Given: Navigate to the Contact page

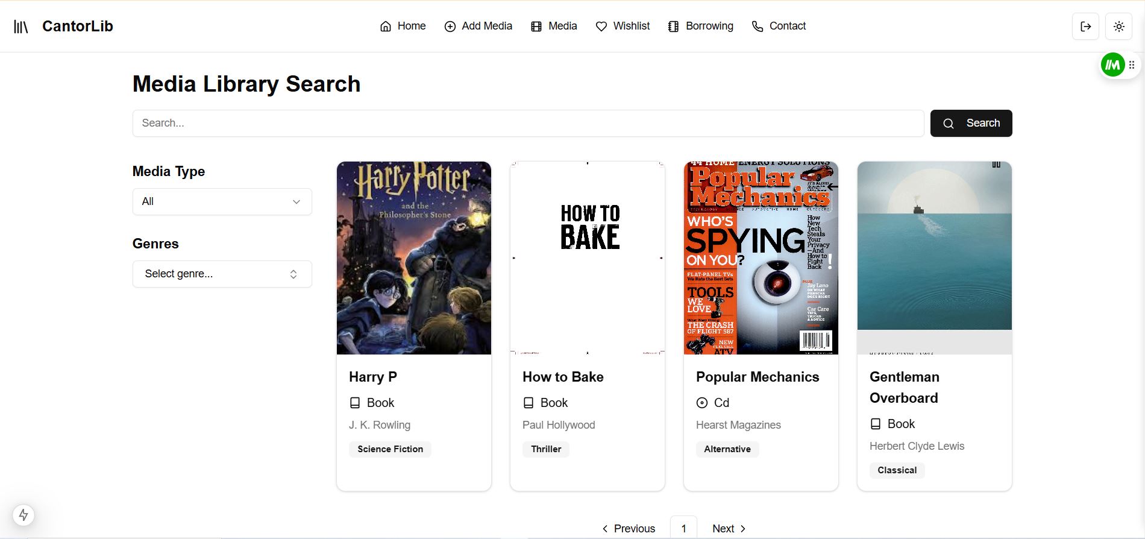Looking at the screenshot, I should pyautogui.click(x=779, y=26).
